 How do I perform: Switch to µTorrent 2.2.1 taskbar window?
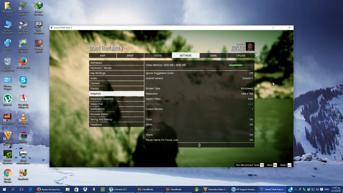click(121, 189)
